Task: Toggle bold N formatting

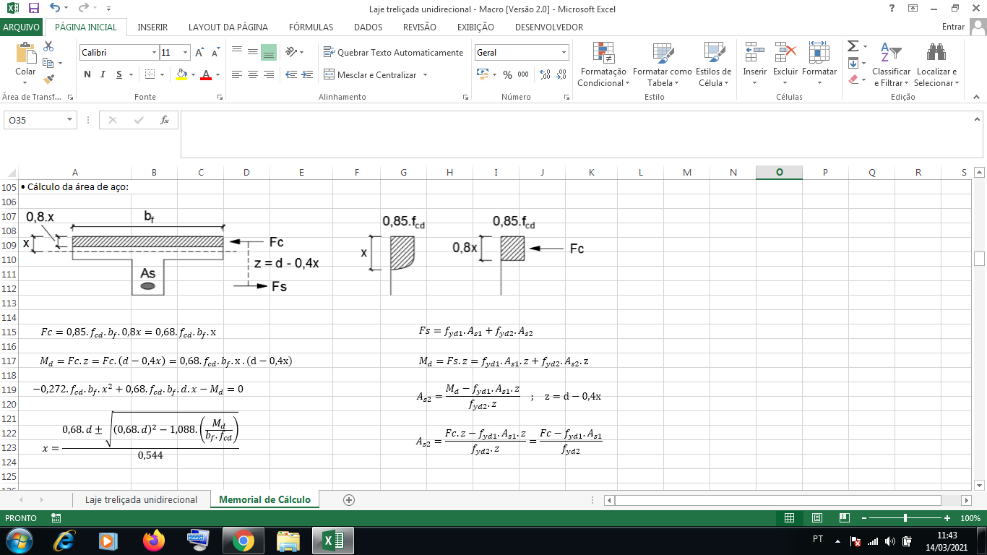Action: pos(87,74)
